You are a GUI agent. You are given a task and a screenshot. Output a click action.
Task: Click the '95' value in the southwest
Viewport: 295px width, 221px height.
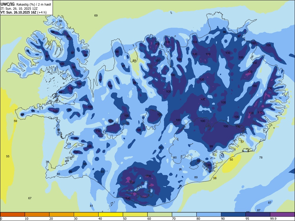[85, 164]
